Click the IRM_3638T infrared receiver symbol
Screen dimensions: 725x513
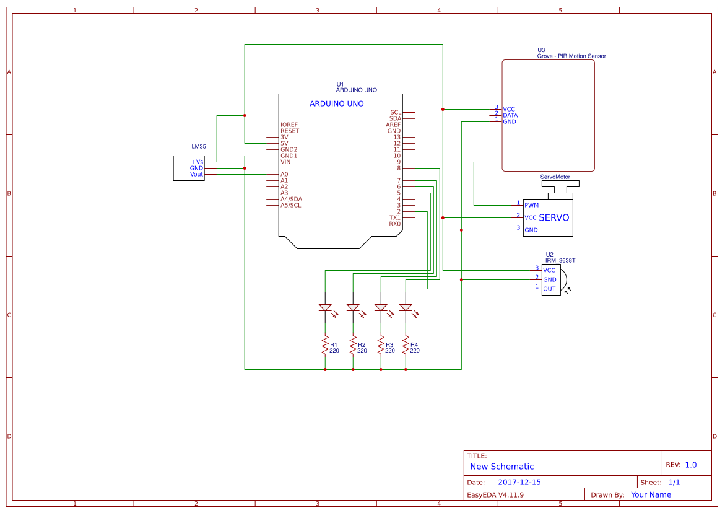[550, 279]
